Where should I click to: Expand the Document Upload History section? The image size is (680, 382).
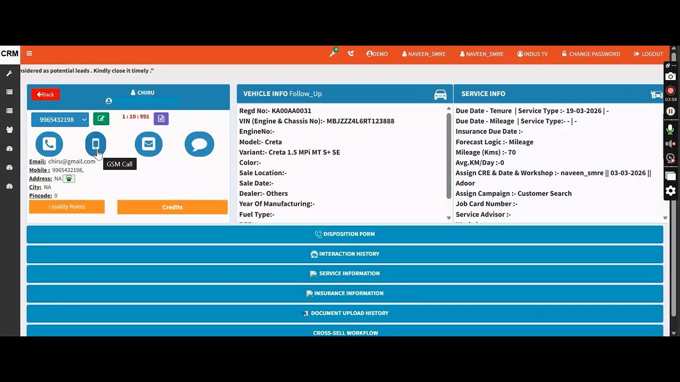[x=345, y=314]
